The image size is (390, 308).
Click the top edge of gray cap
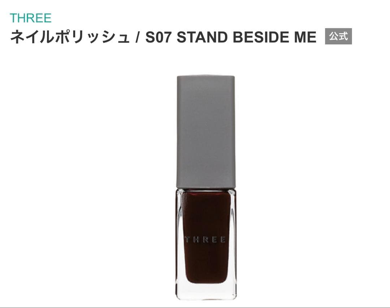tap(206, 76)
